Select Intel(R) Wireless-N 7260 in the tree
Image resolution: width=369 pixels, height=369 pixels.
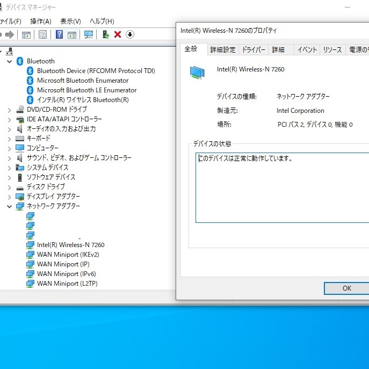pyautogui.click(x=70, y=245)
